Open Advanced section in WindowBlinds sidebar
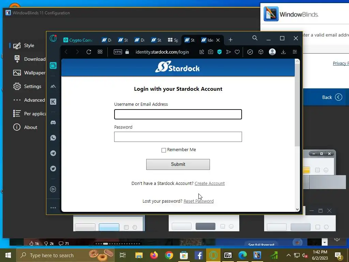 (x=29, y=100)
